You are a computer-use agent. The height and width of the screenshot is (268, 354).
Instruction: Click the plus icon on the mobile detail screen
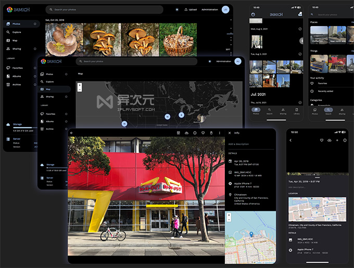pos(337,141)
